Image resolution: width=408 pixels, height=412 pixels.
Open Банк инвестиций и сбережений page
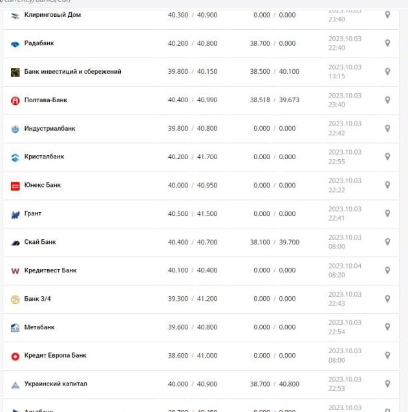pyautogui.click(x=72, y=72)
